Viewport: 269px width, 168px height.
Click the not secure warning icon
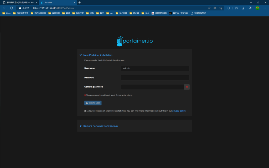20,8
